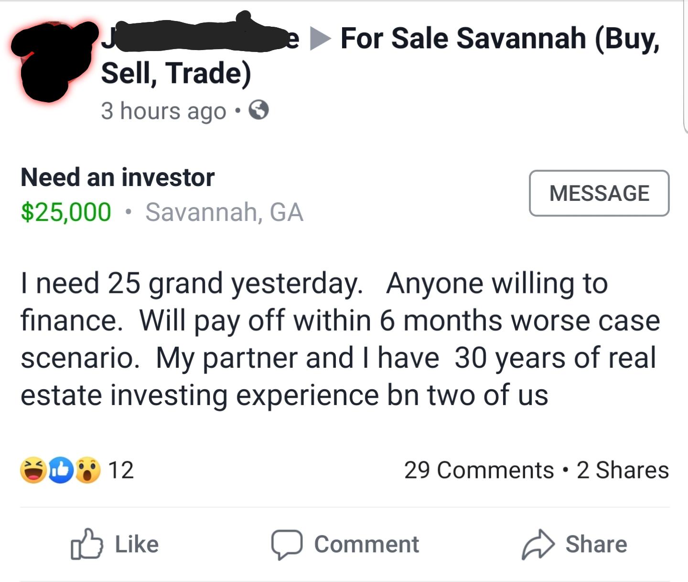Click the globe public privacy icon

(258, 111)
